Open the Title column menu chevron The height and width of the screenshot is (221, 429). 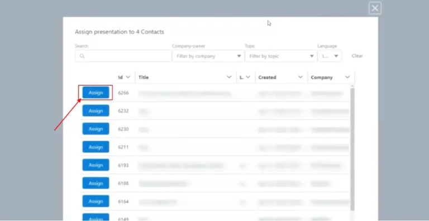click(229, 77)
